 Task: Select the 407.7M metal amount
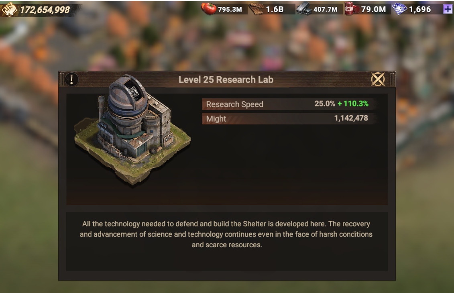coord(326,9)
